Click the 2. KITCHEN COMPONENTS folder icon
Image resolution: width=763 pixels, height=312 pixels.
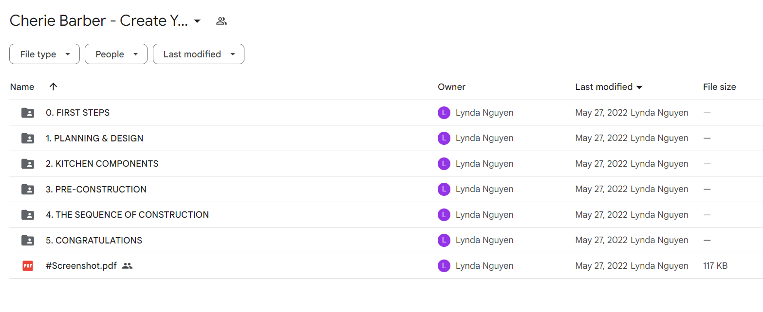28,164
